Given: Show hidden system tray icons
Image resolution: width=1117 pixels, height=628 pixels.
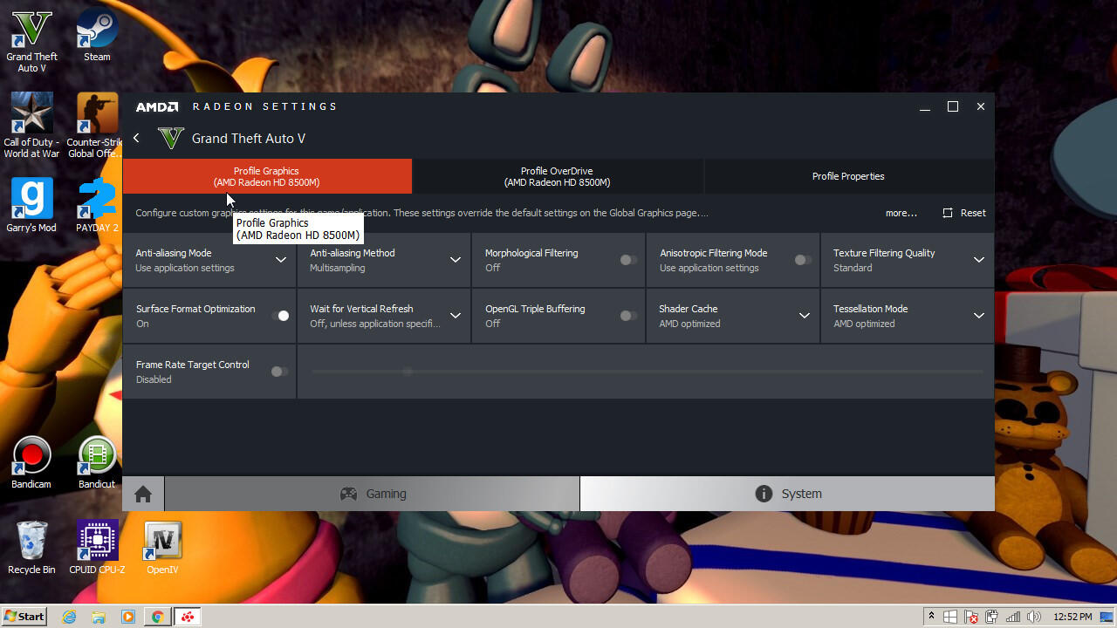Looking at the screenshot, I should (x=931, y=616).
